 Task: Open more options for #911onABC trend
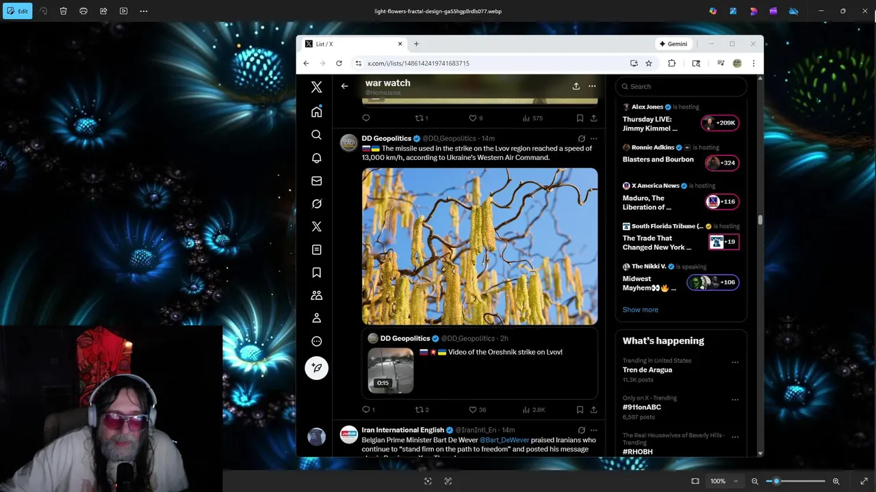735,400
